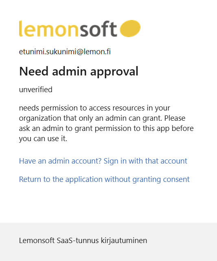Click the word "Need" in the heading
Image resolution: width=217 pixels, height=261 pixels.
pyautogui.click(x=34, y=71)
